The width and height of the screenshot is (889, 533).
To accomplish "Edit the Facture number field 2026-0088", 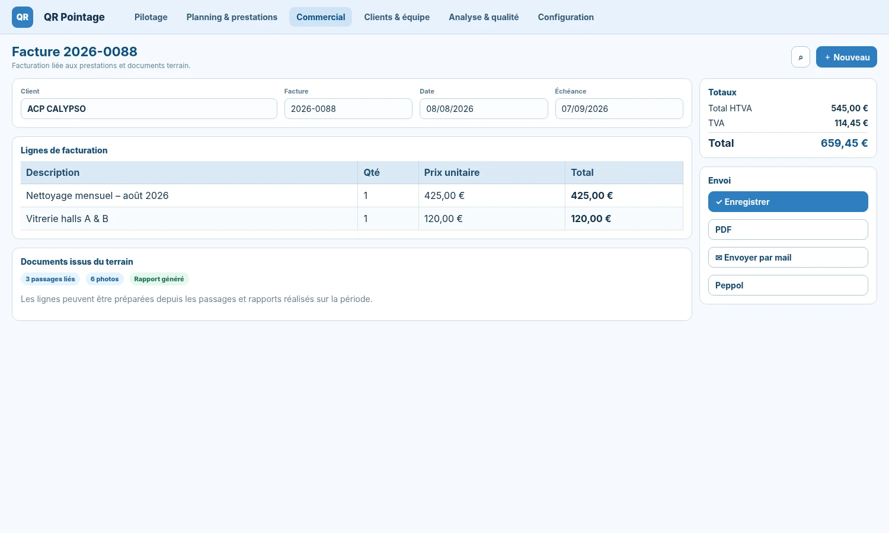I will pos(348,109).
